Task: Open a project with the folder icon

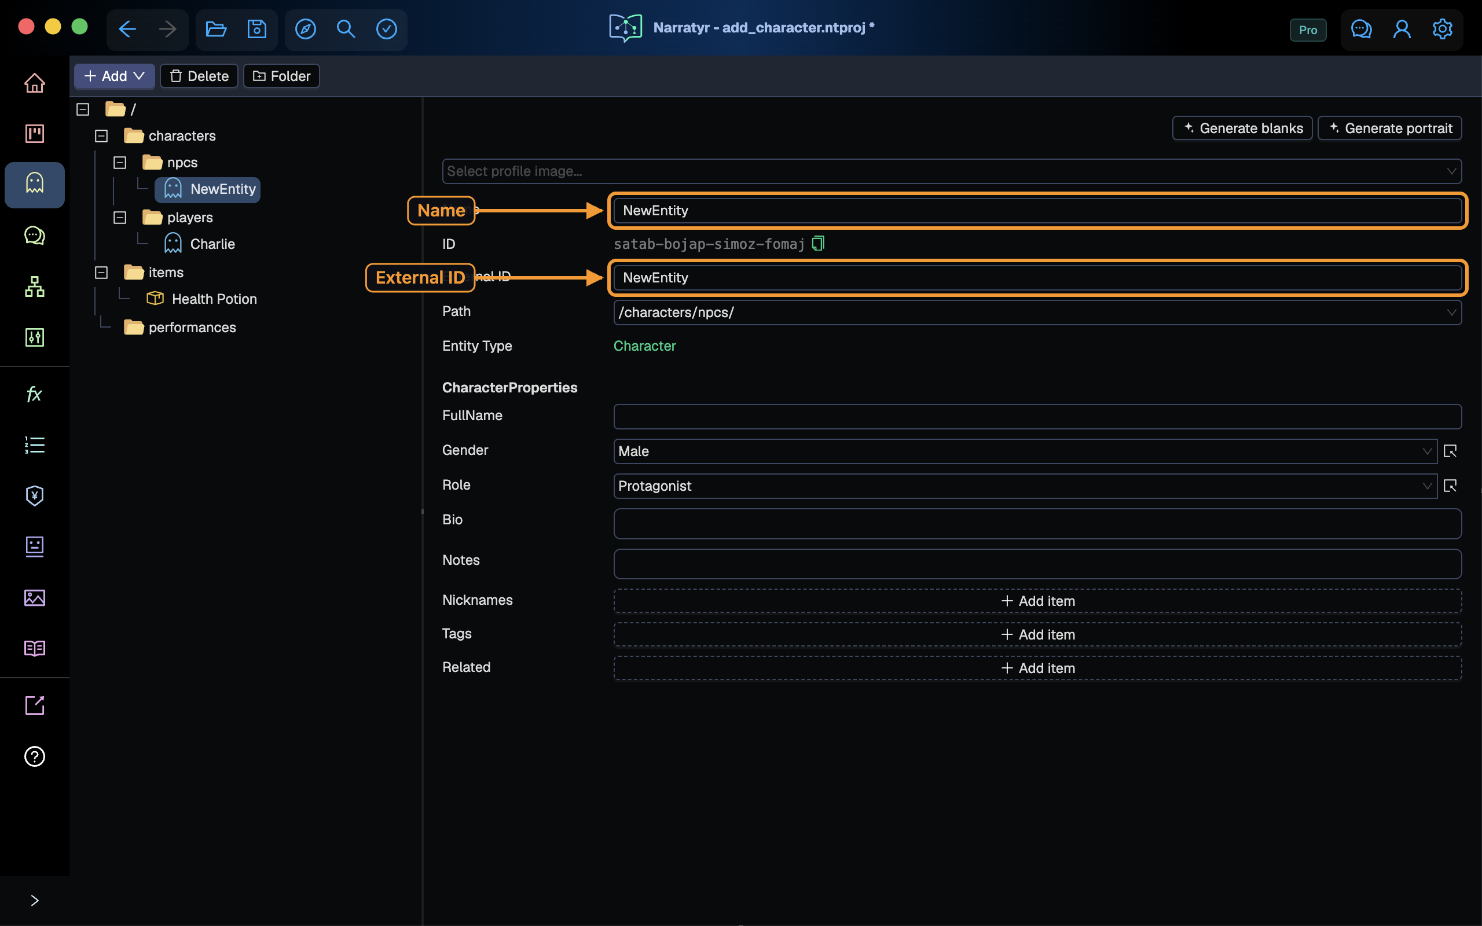Action: 215,29
